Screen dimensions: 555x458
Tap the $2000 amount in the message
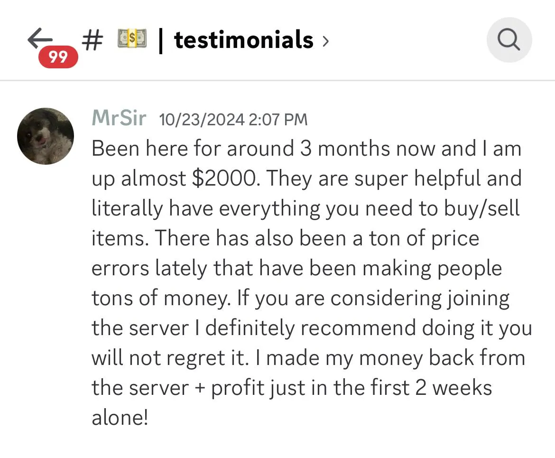223,178
